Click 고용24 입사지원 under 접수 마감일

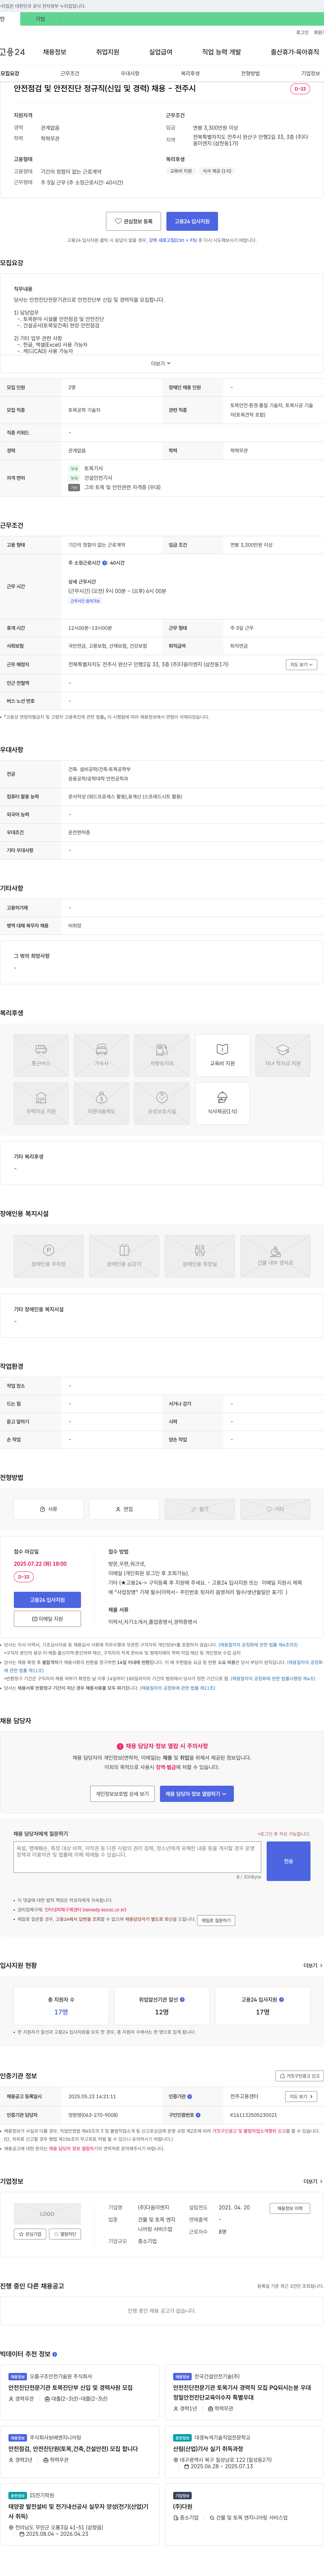pyautogui.click(x=47, y=1600)
